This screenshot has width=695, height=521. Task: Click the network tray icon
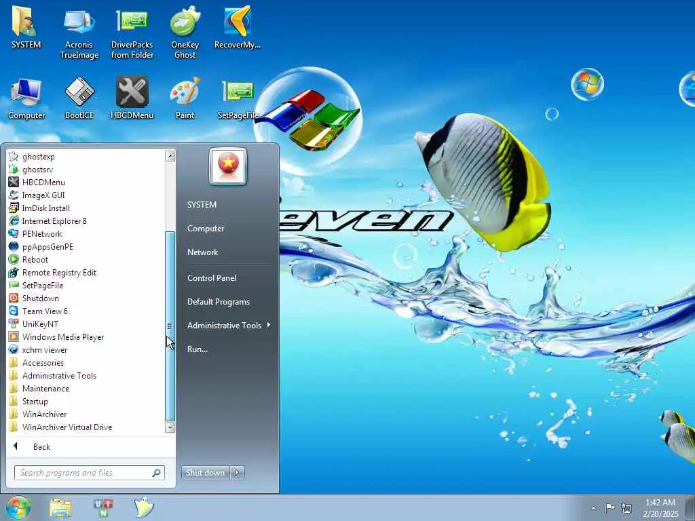pos(626,508)
